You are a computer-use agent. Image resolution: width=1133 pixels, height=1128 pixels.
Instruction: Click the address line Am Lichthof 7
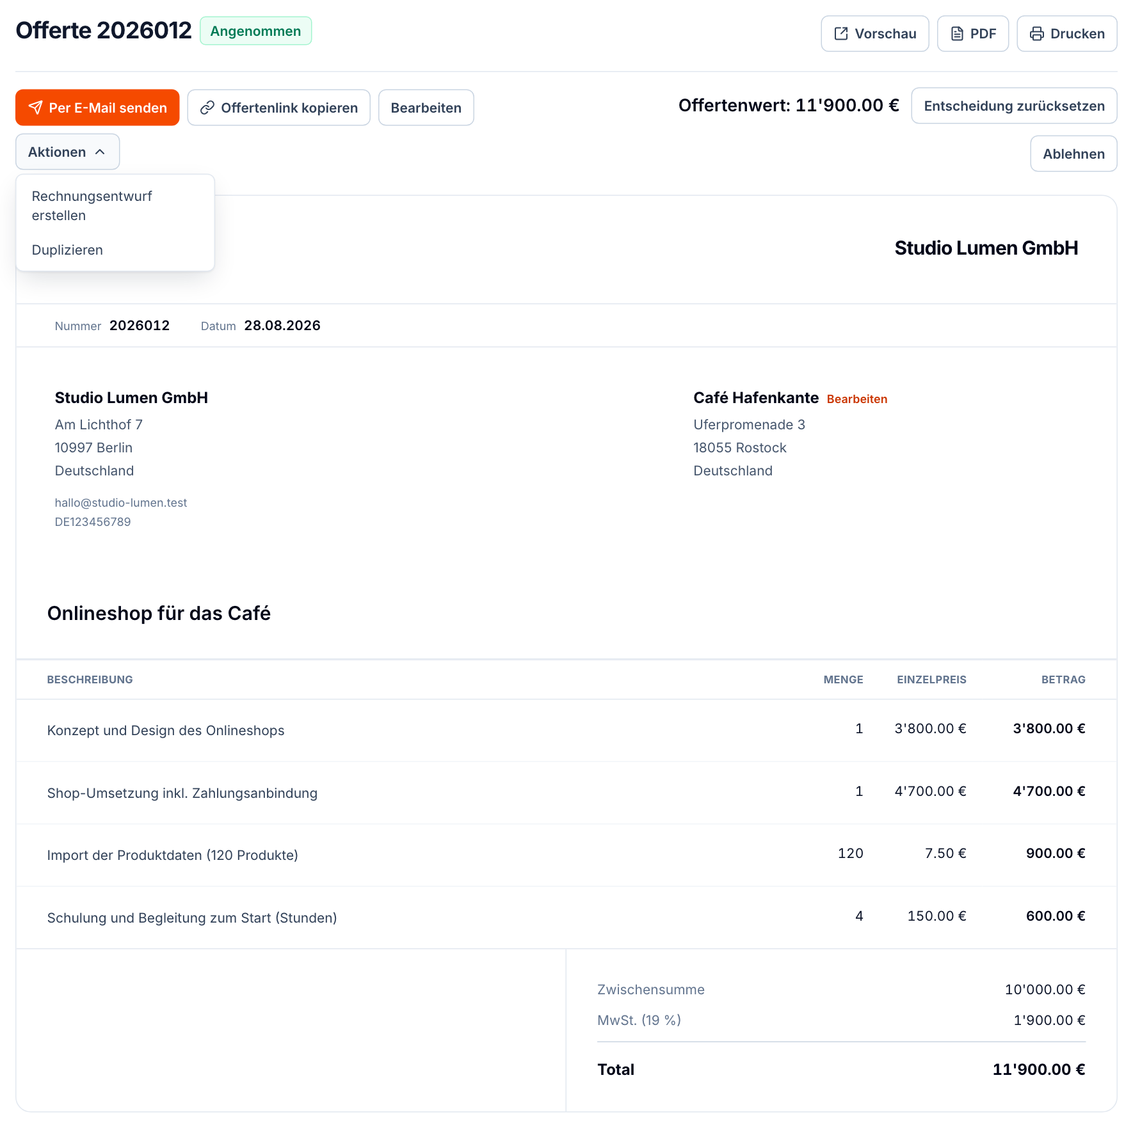click(99, 425)
